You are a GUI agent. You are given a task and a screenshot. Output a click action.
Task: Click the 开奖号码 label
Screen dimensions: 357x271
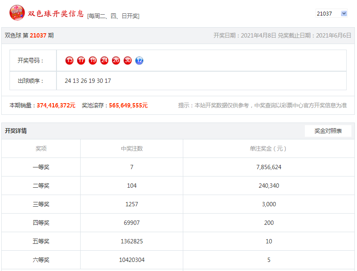pyautogui.click(x=30, y=60)
